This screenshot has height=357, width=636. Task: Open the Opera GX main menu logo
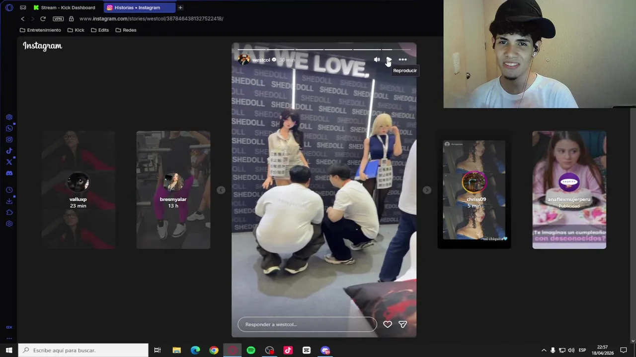[9, 7]
